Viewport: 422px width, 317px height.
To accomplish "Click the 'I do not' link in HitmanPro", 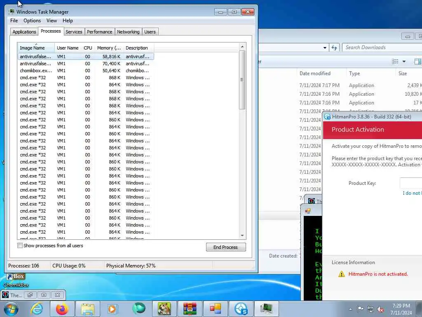I will click(x=412, y=193).
